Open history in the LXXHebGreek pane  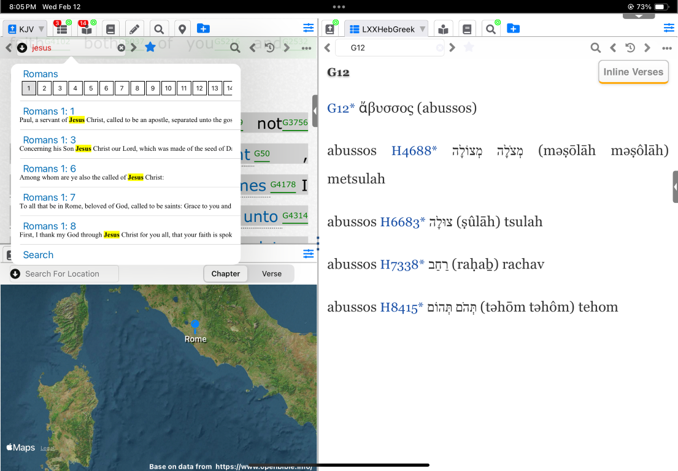pos(630,48)
